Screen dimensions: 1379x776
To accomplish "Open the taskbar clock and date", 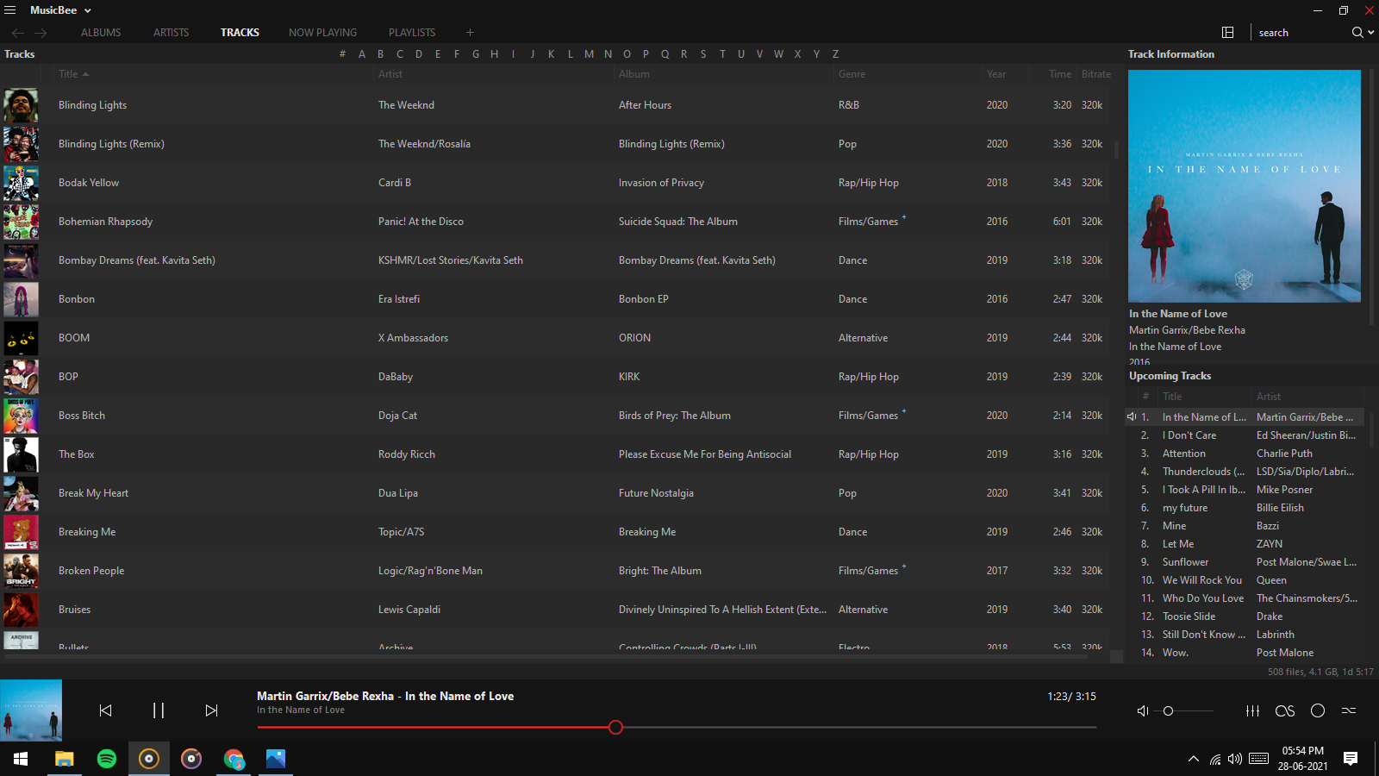I will [x=1302, y=759].
